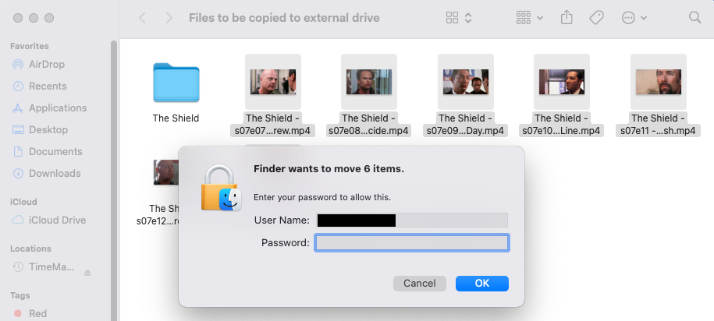This screenshot has height=321, width=714.
Task: Click the Red tag dot
Action: click(x=17, y=313)
